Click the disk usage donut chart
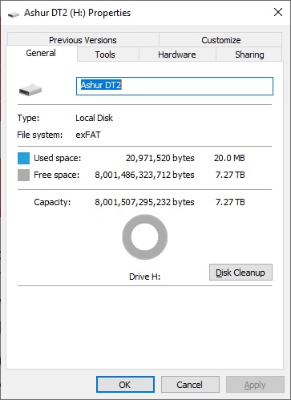Screen dimensions: 291x400 click(x=145, y=237)
